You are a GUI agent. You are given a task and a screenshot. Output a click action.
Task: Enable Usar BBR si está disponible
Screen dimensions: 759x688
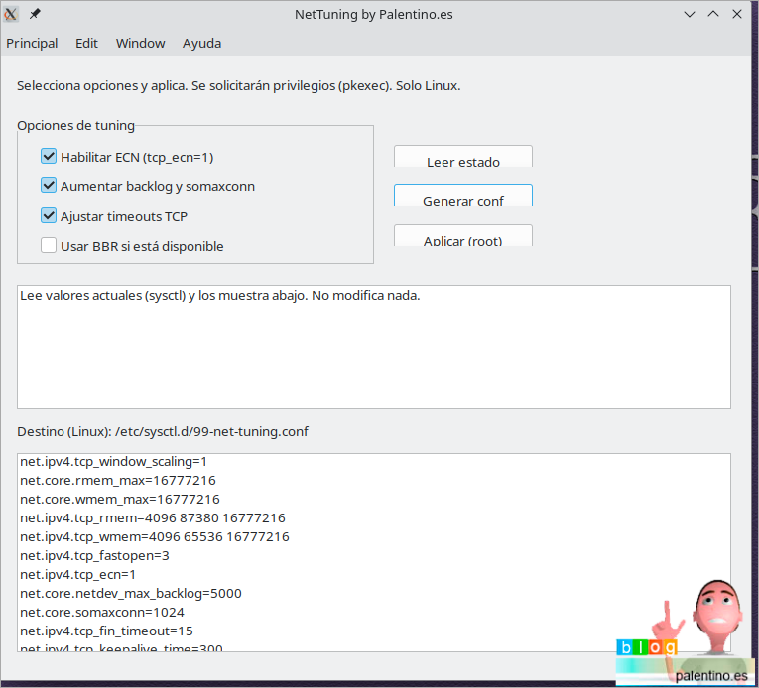[x=49, y=246]
